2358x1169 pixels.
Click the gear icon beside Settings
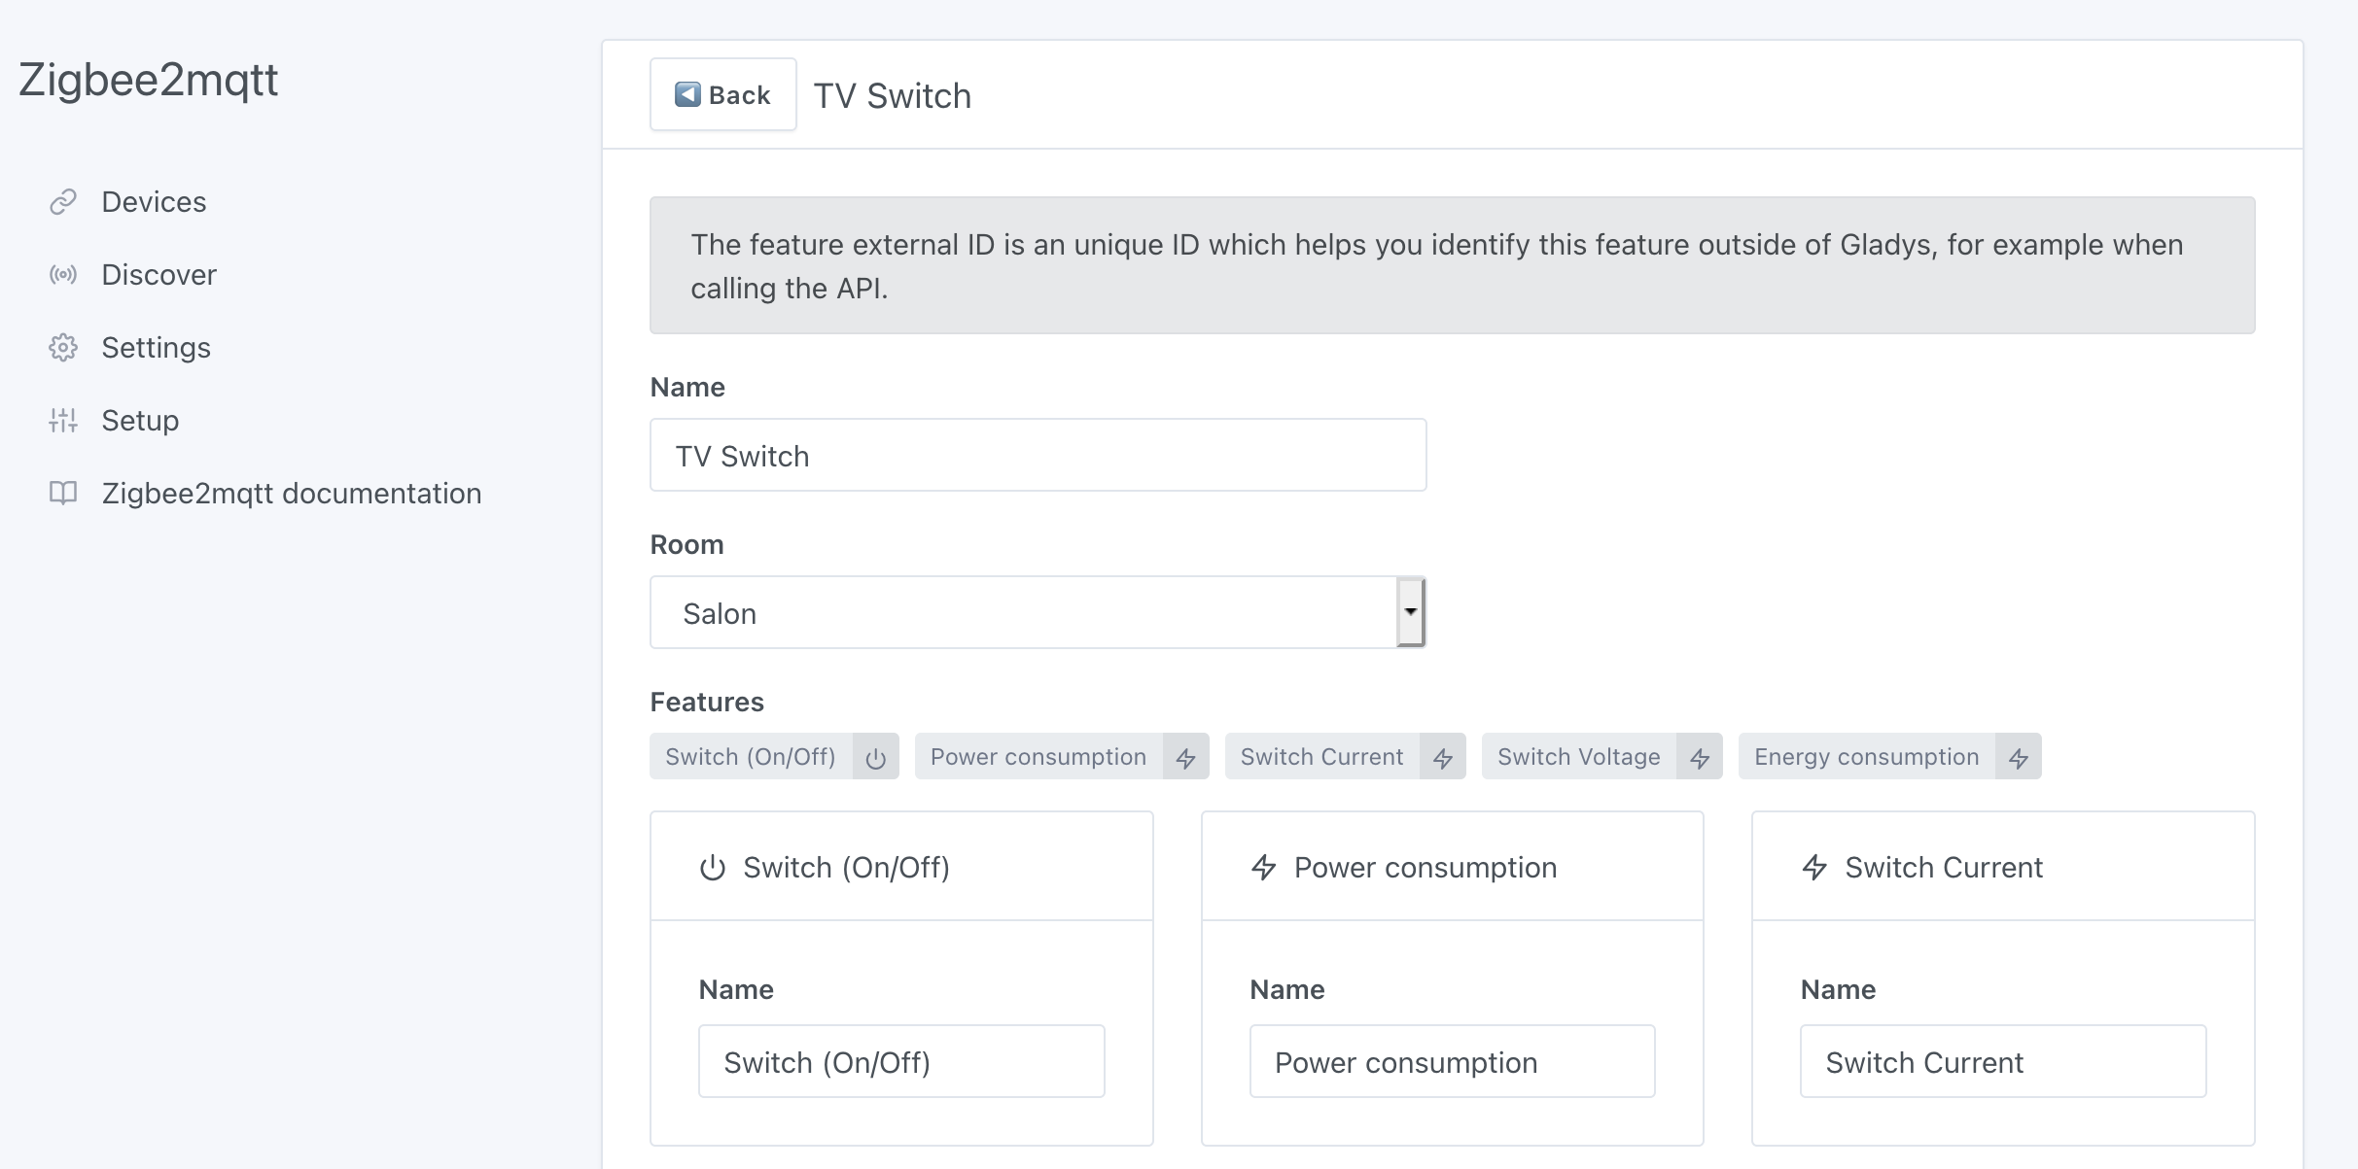click(x=63, y=348)
